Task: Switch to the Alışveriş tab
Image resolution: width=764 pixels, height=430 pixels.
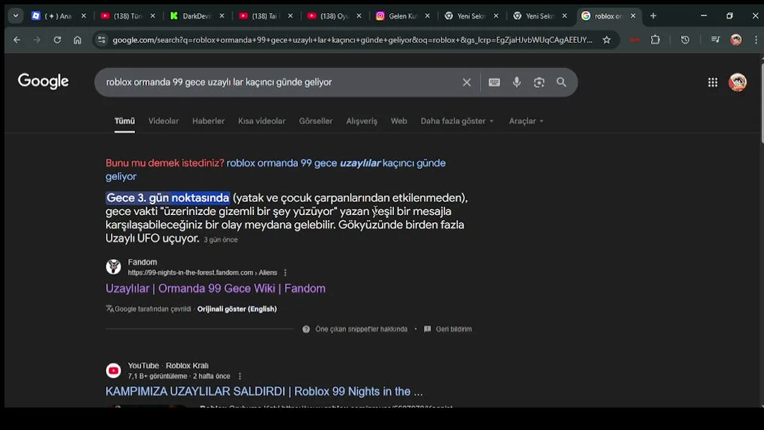Action: (x=362, y=121)
